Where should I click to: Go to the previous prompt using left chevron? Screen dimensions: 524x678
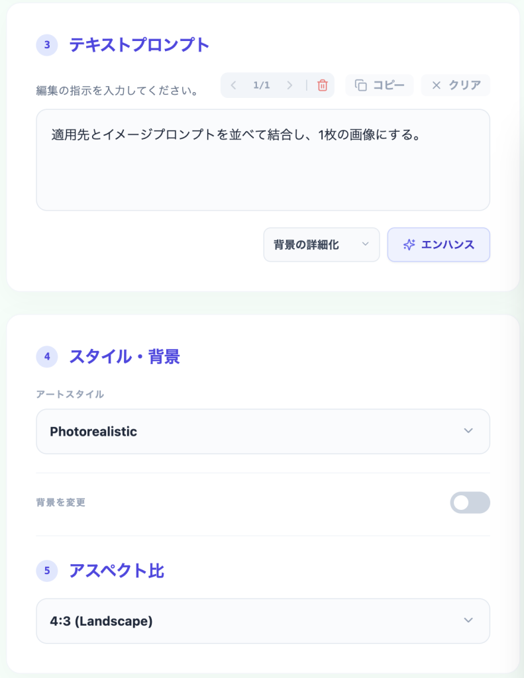coord(233,85)
